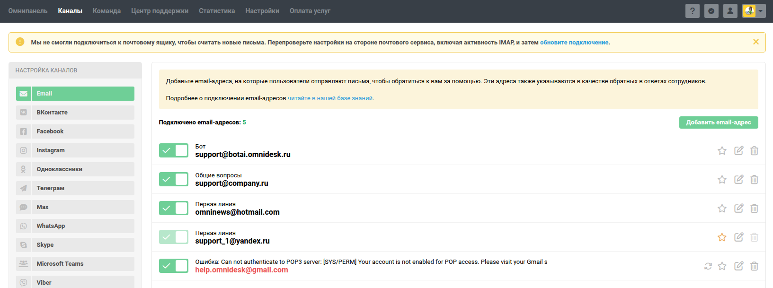Screen dimensions: 773x288
Task: Click the Добавить email-адрес button
Action: click(718, 122)
